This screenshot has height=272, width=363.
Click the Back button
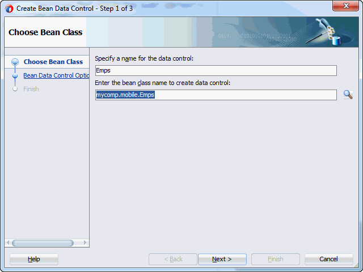[x=172, y=260]
